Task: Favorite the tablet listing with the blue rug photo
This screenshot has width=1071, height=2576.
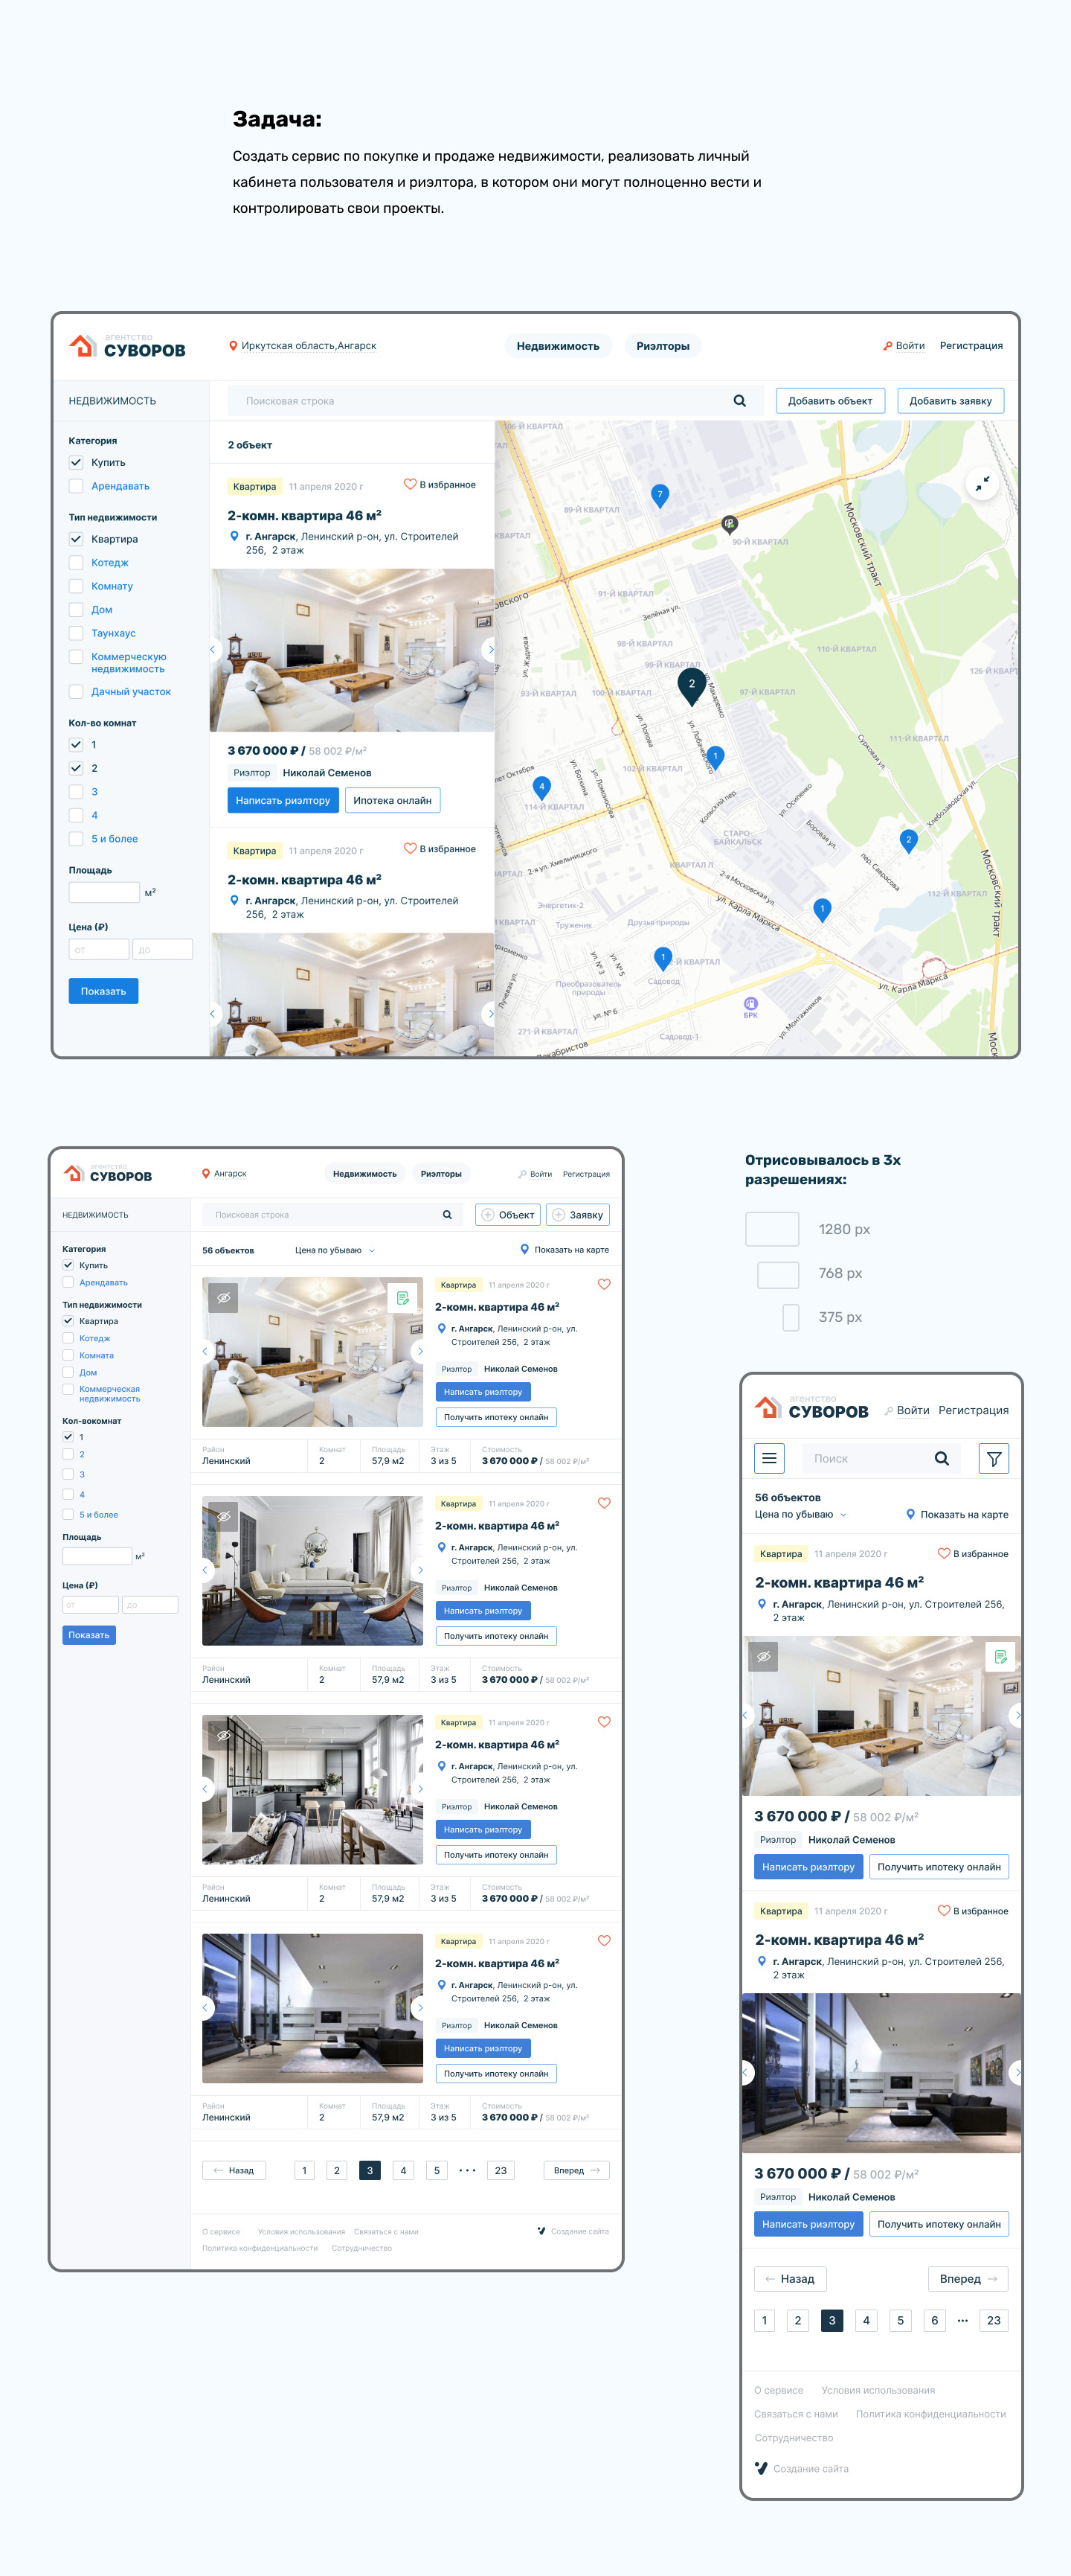Action: (x=603, y=1503)
